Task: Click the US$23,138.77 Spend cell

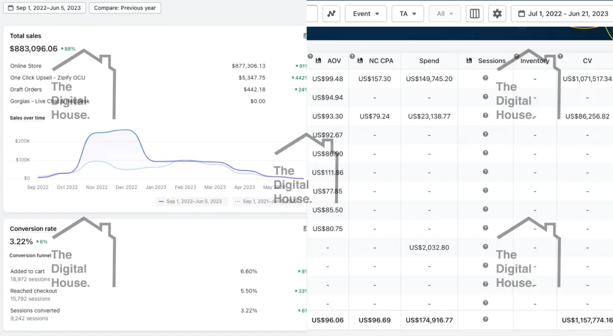Action: coord(429,116)
